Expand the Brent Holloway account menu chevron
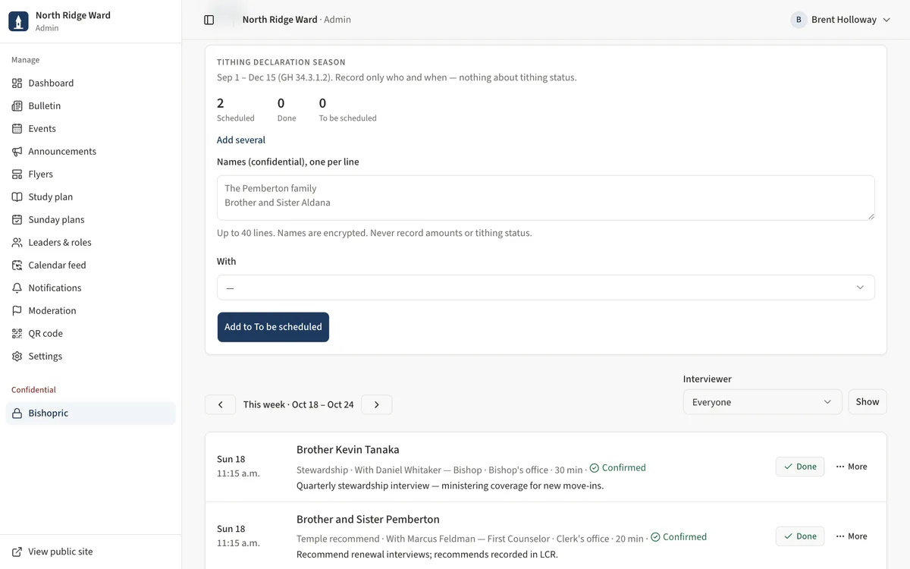Screen dimensions: 910x569 coord(886,20)
